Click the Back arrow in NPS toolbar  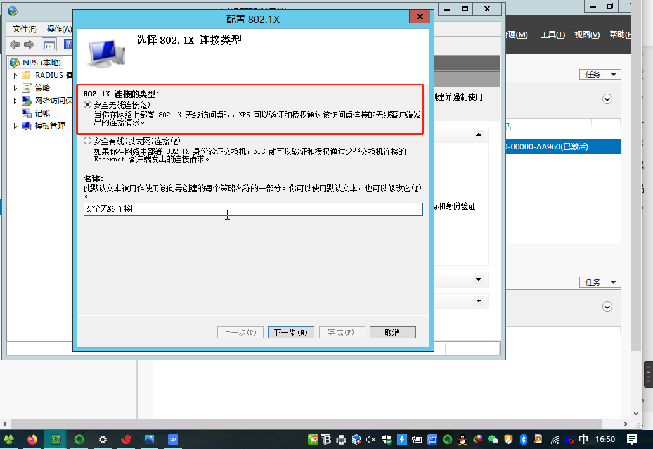point(15,44)
